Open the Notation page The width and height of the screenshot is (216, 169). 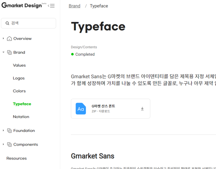coord(21,117)
